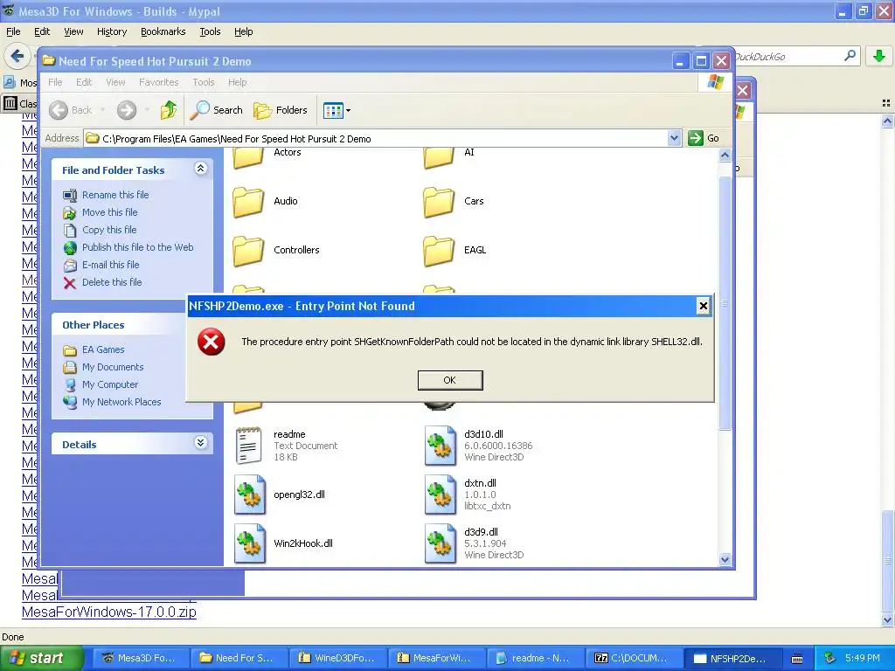Open the Help menu in Mypal browser
The image size is (895, 671).
click(244, 31)
